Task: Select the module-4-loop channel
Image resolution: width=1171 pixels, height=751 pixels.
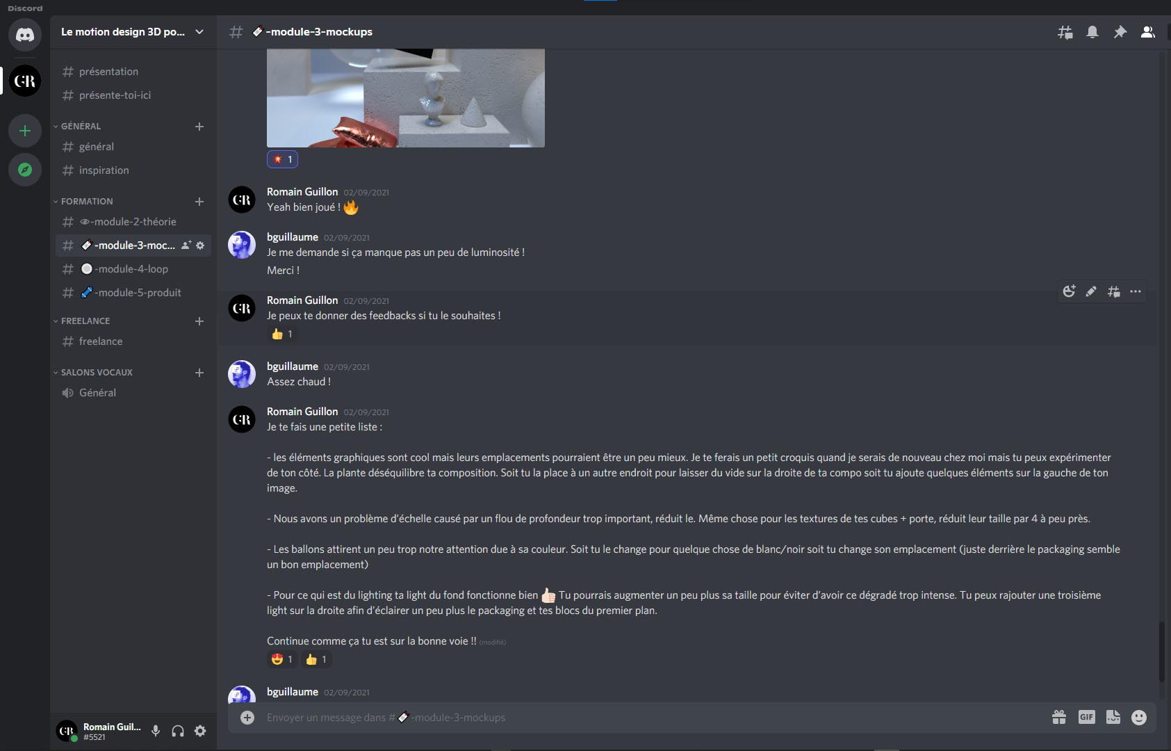Action: click(x=133, y=269)
